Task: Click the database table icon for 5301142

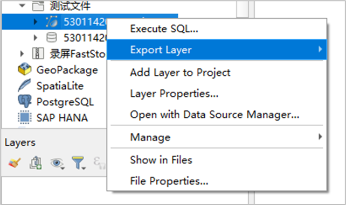Action: [x=52, y=38]
